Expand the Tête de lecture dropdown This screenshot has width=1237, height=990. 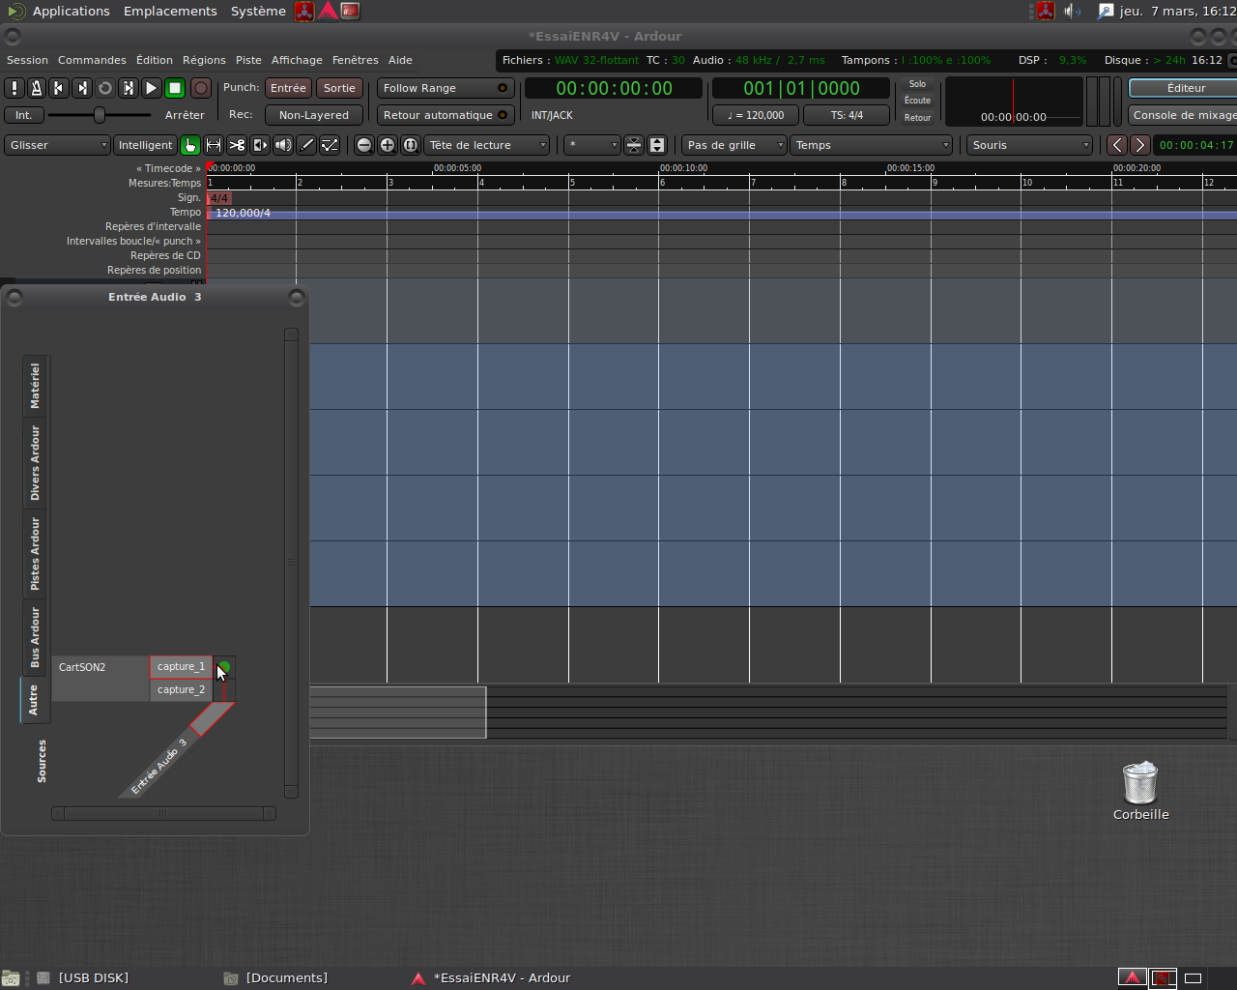(x=487, y=145)
